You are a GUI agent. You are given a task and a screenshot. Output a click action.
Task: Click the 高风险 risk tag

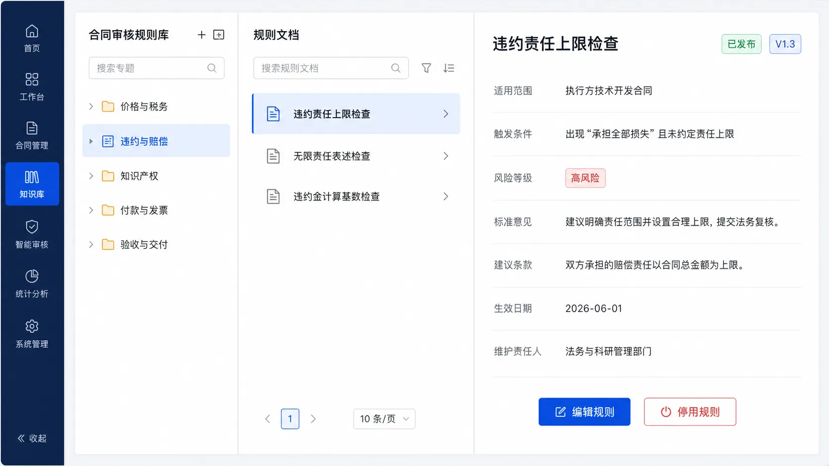585,178
